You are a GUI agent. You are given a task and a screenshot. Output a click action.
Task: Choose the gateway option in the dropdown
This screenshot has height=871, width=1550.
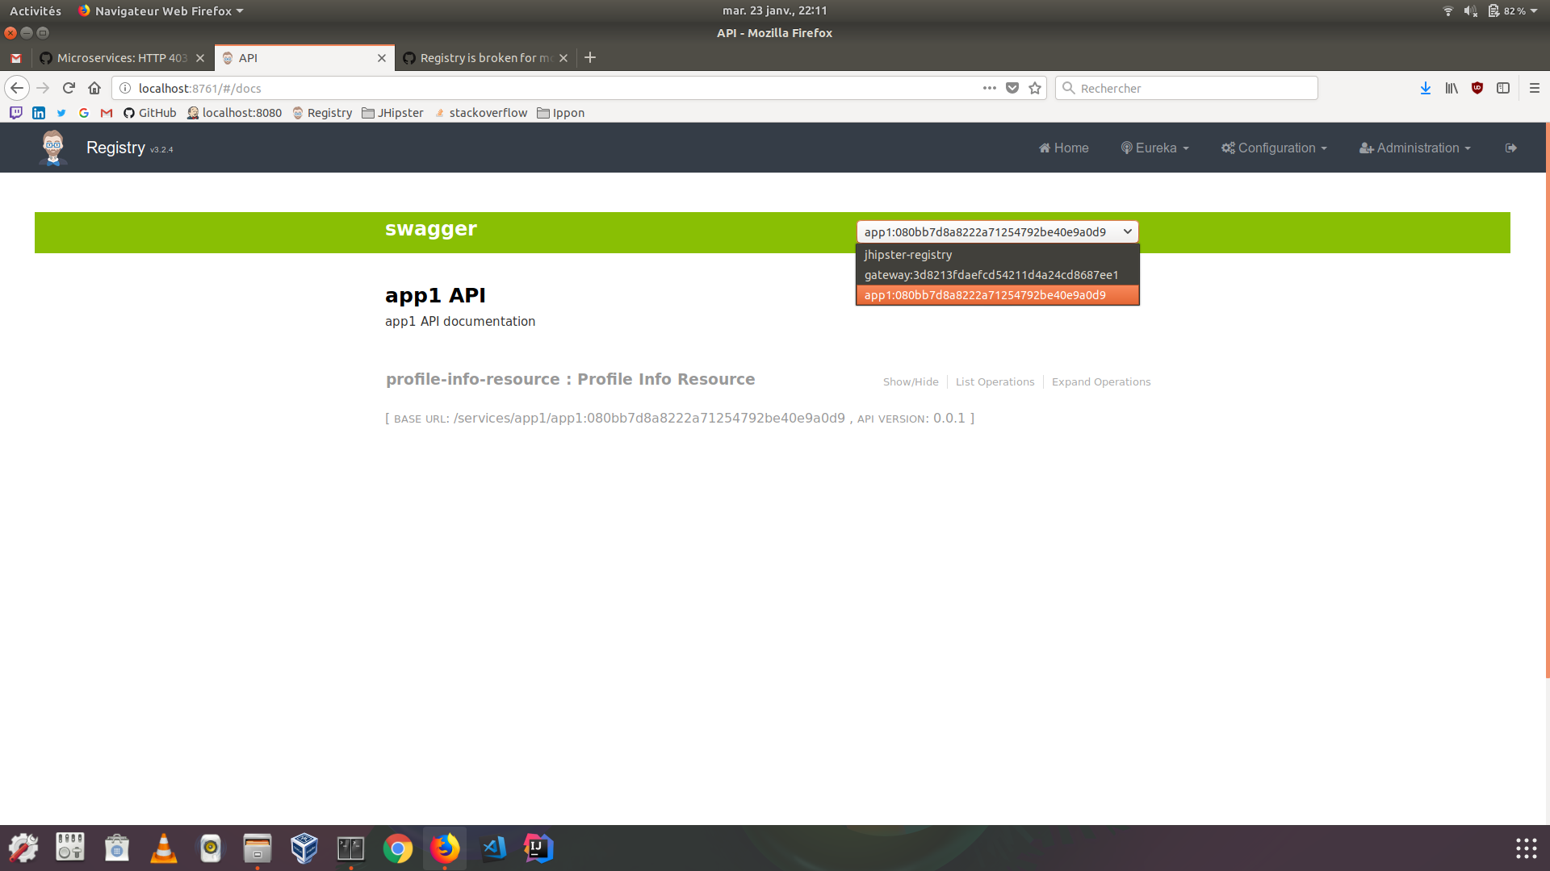coord(991,275)
